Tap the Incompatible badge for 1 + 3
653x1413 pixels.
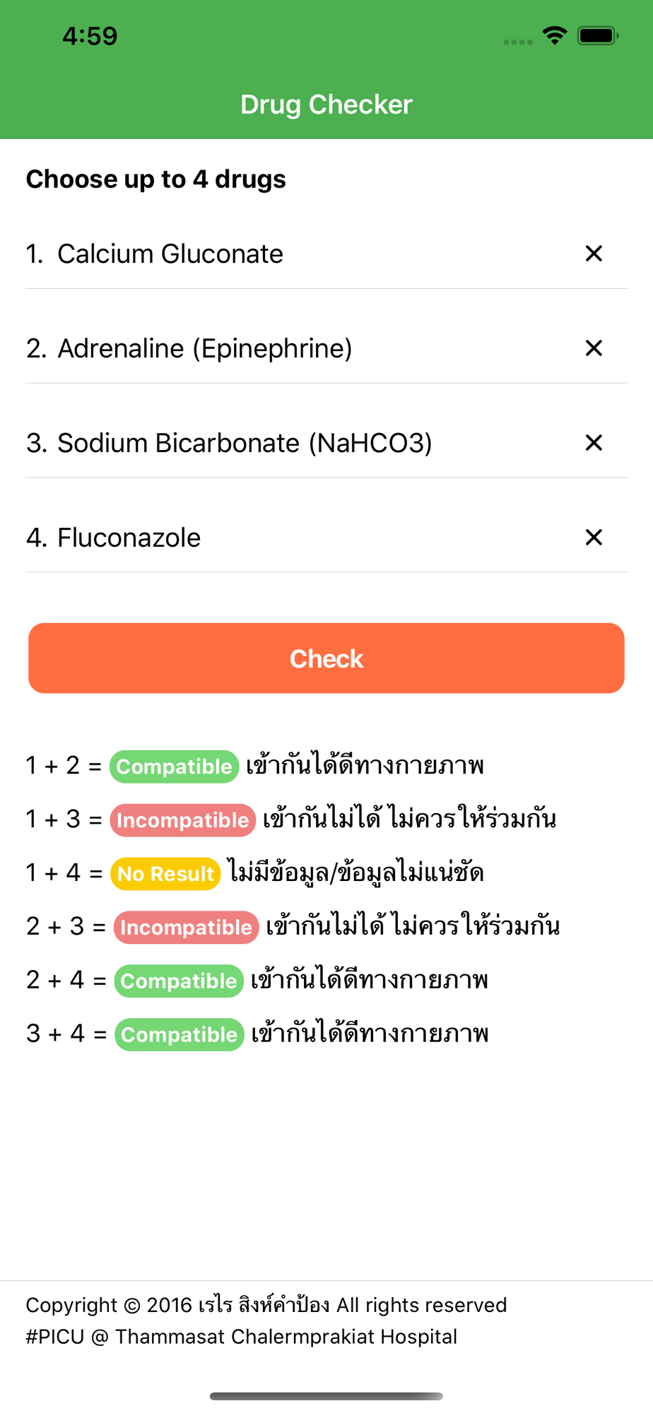pos(183,820)
